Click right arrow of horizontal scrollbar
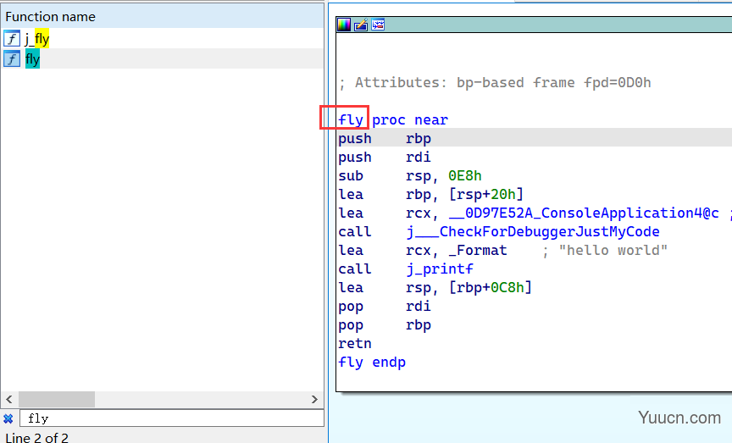Viewport: 732px width, 443px height. pyautogui.click(x=314, y=399)
